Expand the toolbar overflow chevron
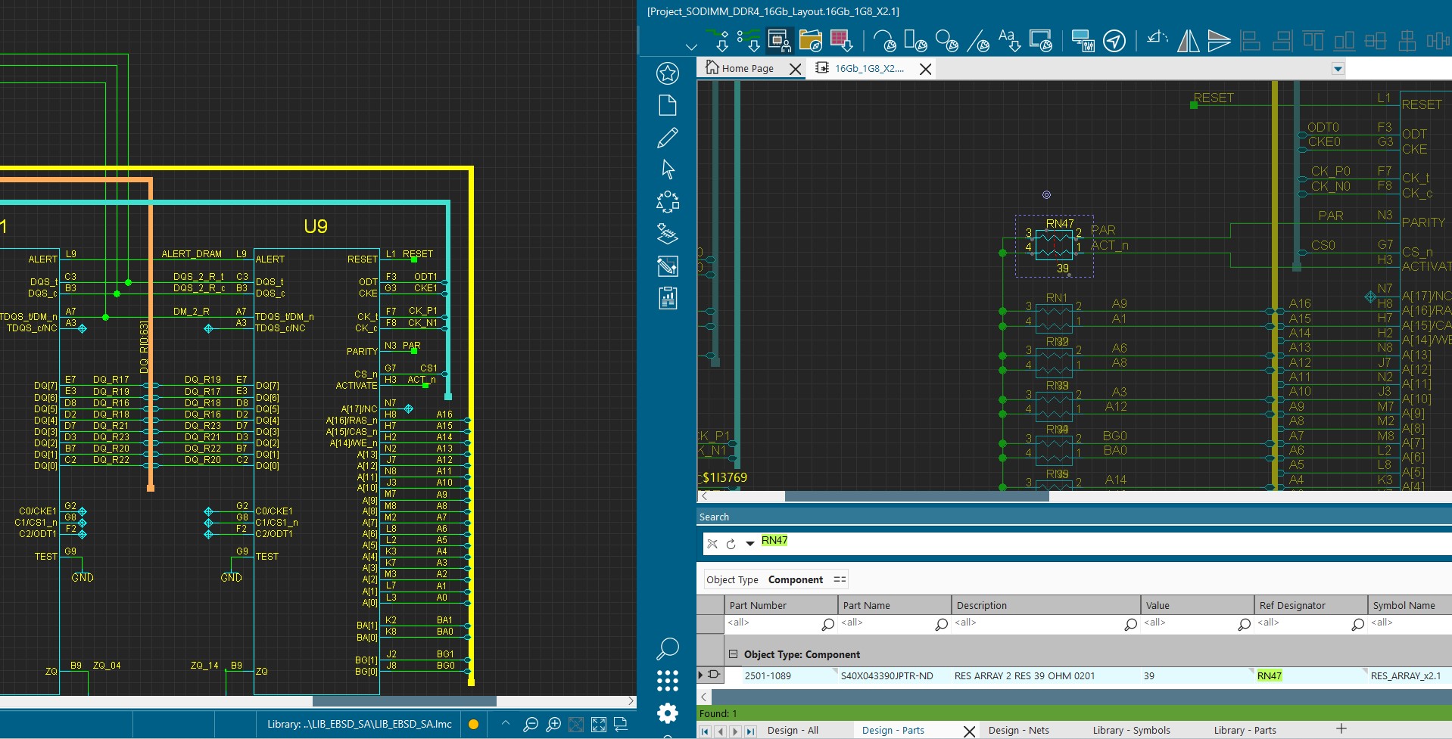1452x739 pixels. 690,47
